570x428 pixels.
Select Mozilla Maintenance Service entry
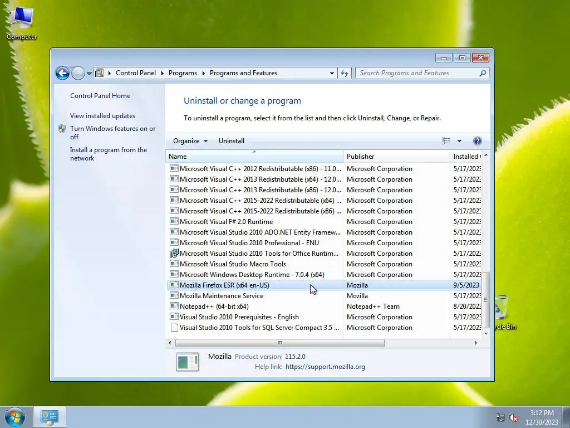click(x=325, y=295)
